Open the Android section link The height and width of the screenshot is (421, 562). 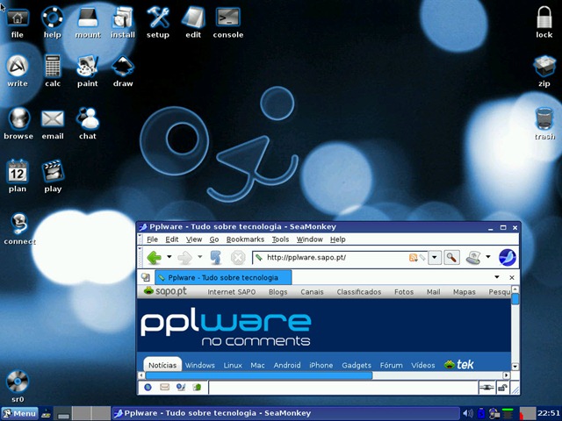(x=287, y=365)
